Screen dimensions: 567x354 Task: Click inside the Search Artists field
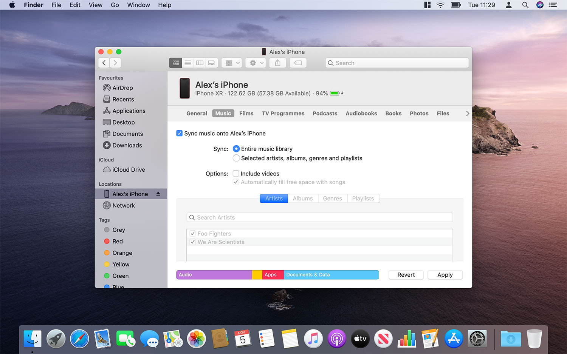[x=319, y=217]
